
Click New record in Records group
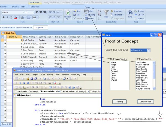click(77, 11)
